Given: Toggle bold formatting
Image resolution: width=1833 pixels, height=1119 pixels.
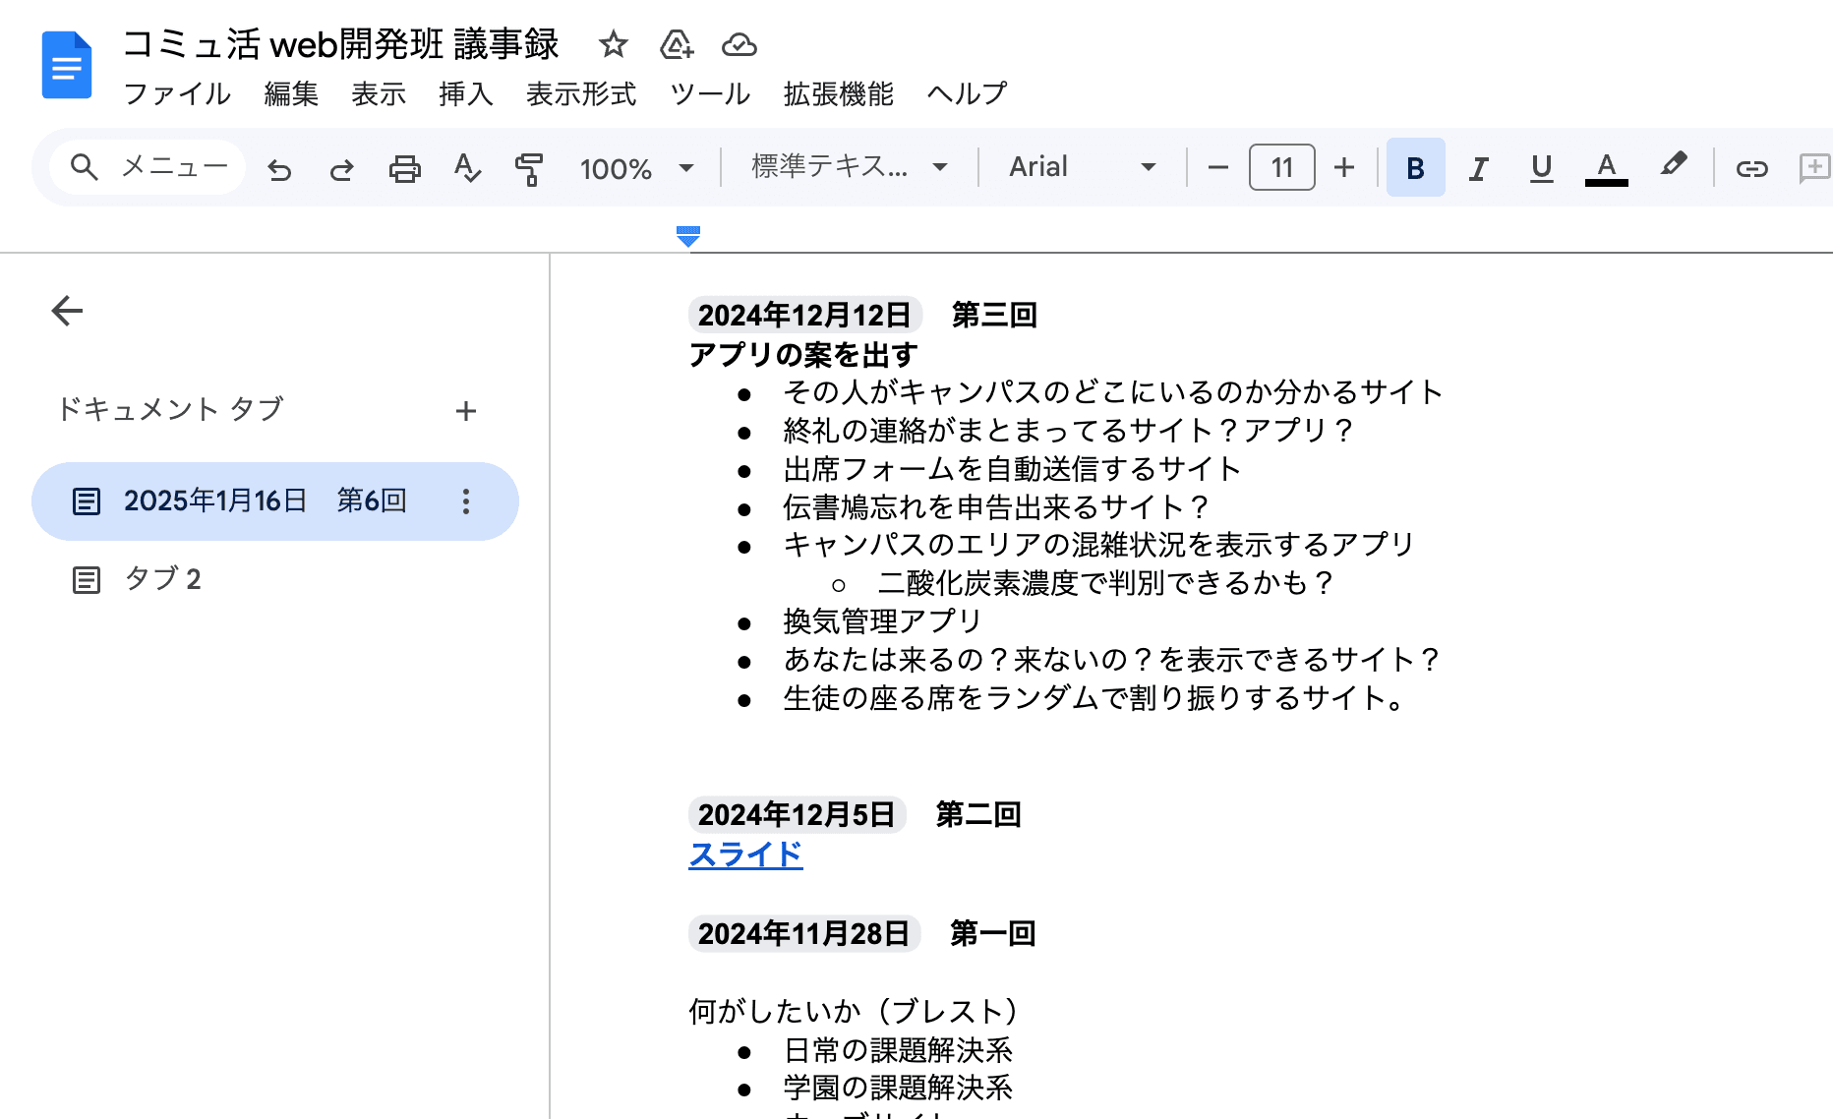Looking at the screenshot, I should (1415, 167).
